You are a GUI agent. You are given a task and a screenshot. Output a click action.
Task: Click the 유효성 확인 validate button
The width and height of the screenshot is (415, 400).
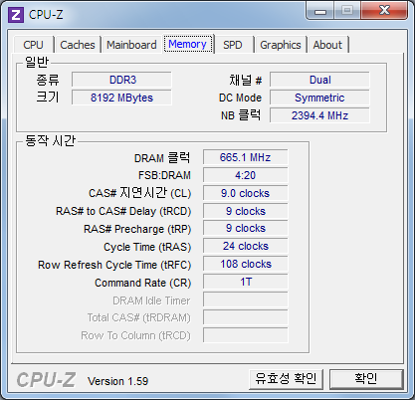point(286,379)
